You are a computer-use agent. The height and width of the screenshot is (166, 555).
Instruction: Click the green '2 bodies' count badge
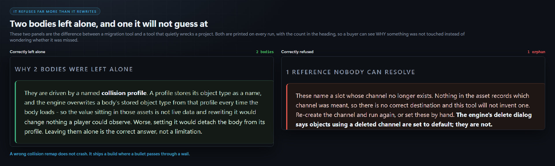265,52
